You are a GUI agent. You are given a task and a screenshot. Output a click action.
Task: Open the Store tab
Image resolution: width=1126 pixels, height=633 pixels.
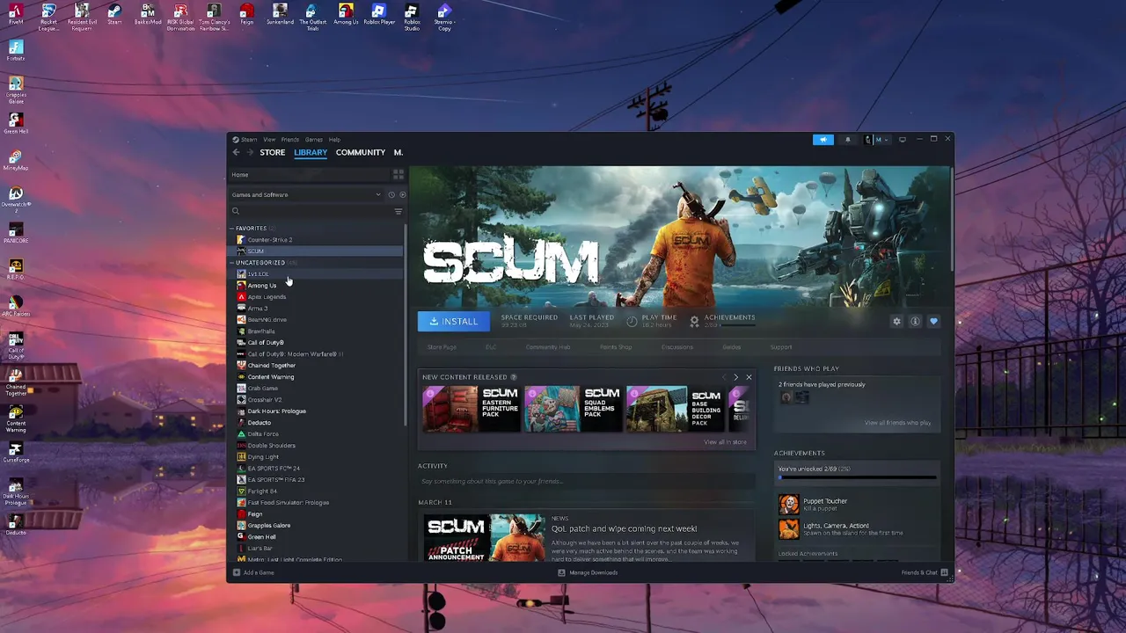tap(272, 153)
